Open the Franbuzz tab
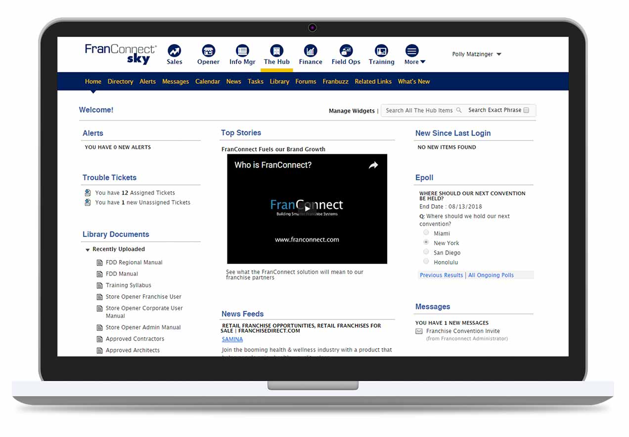 (x=336, y=82)
